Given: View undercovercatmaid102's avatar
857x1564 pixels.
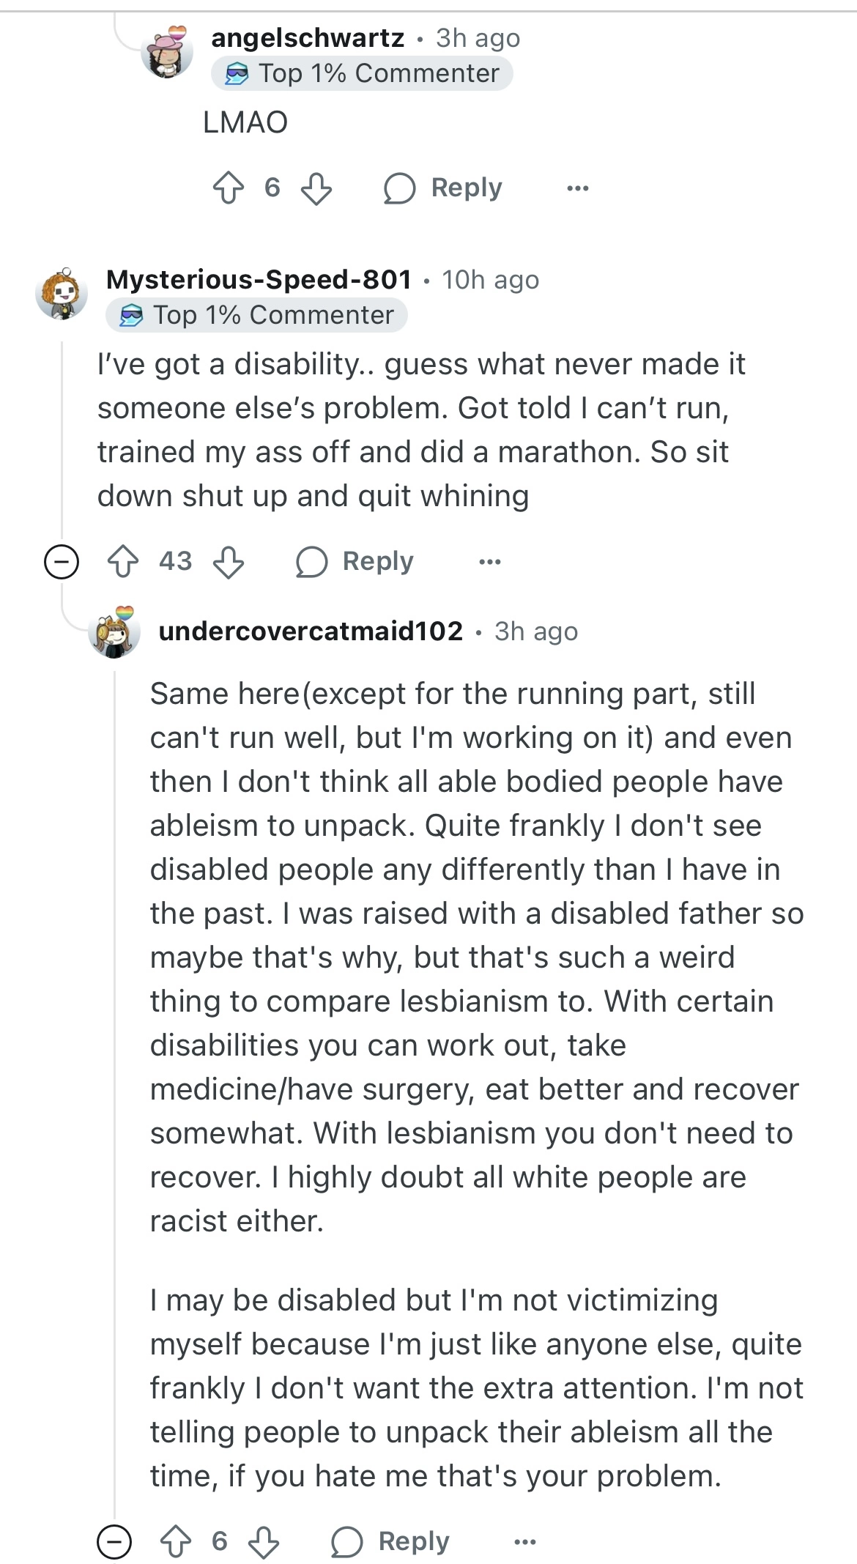Looking at the screenshot, I should [x=114, y=631].
